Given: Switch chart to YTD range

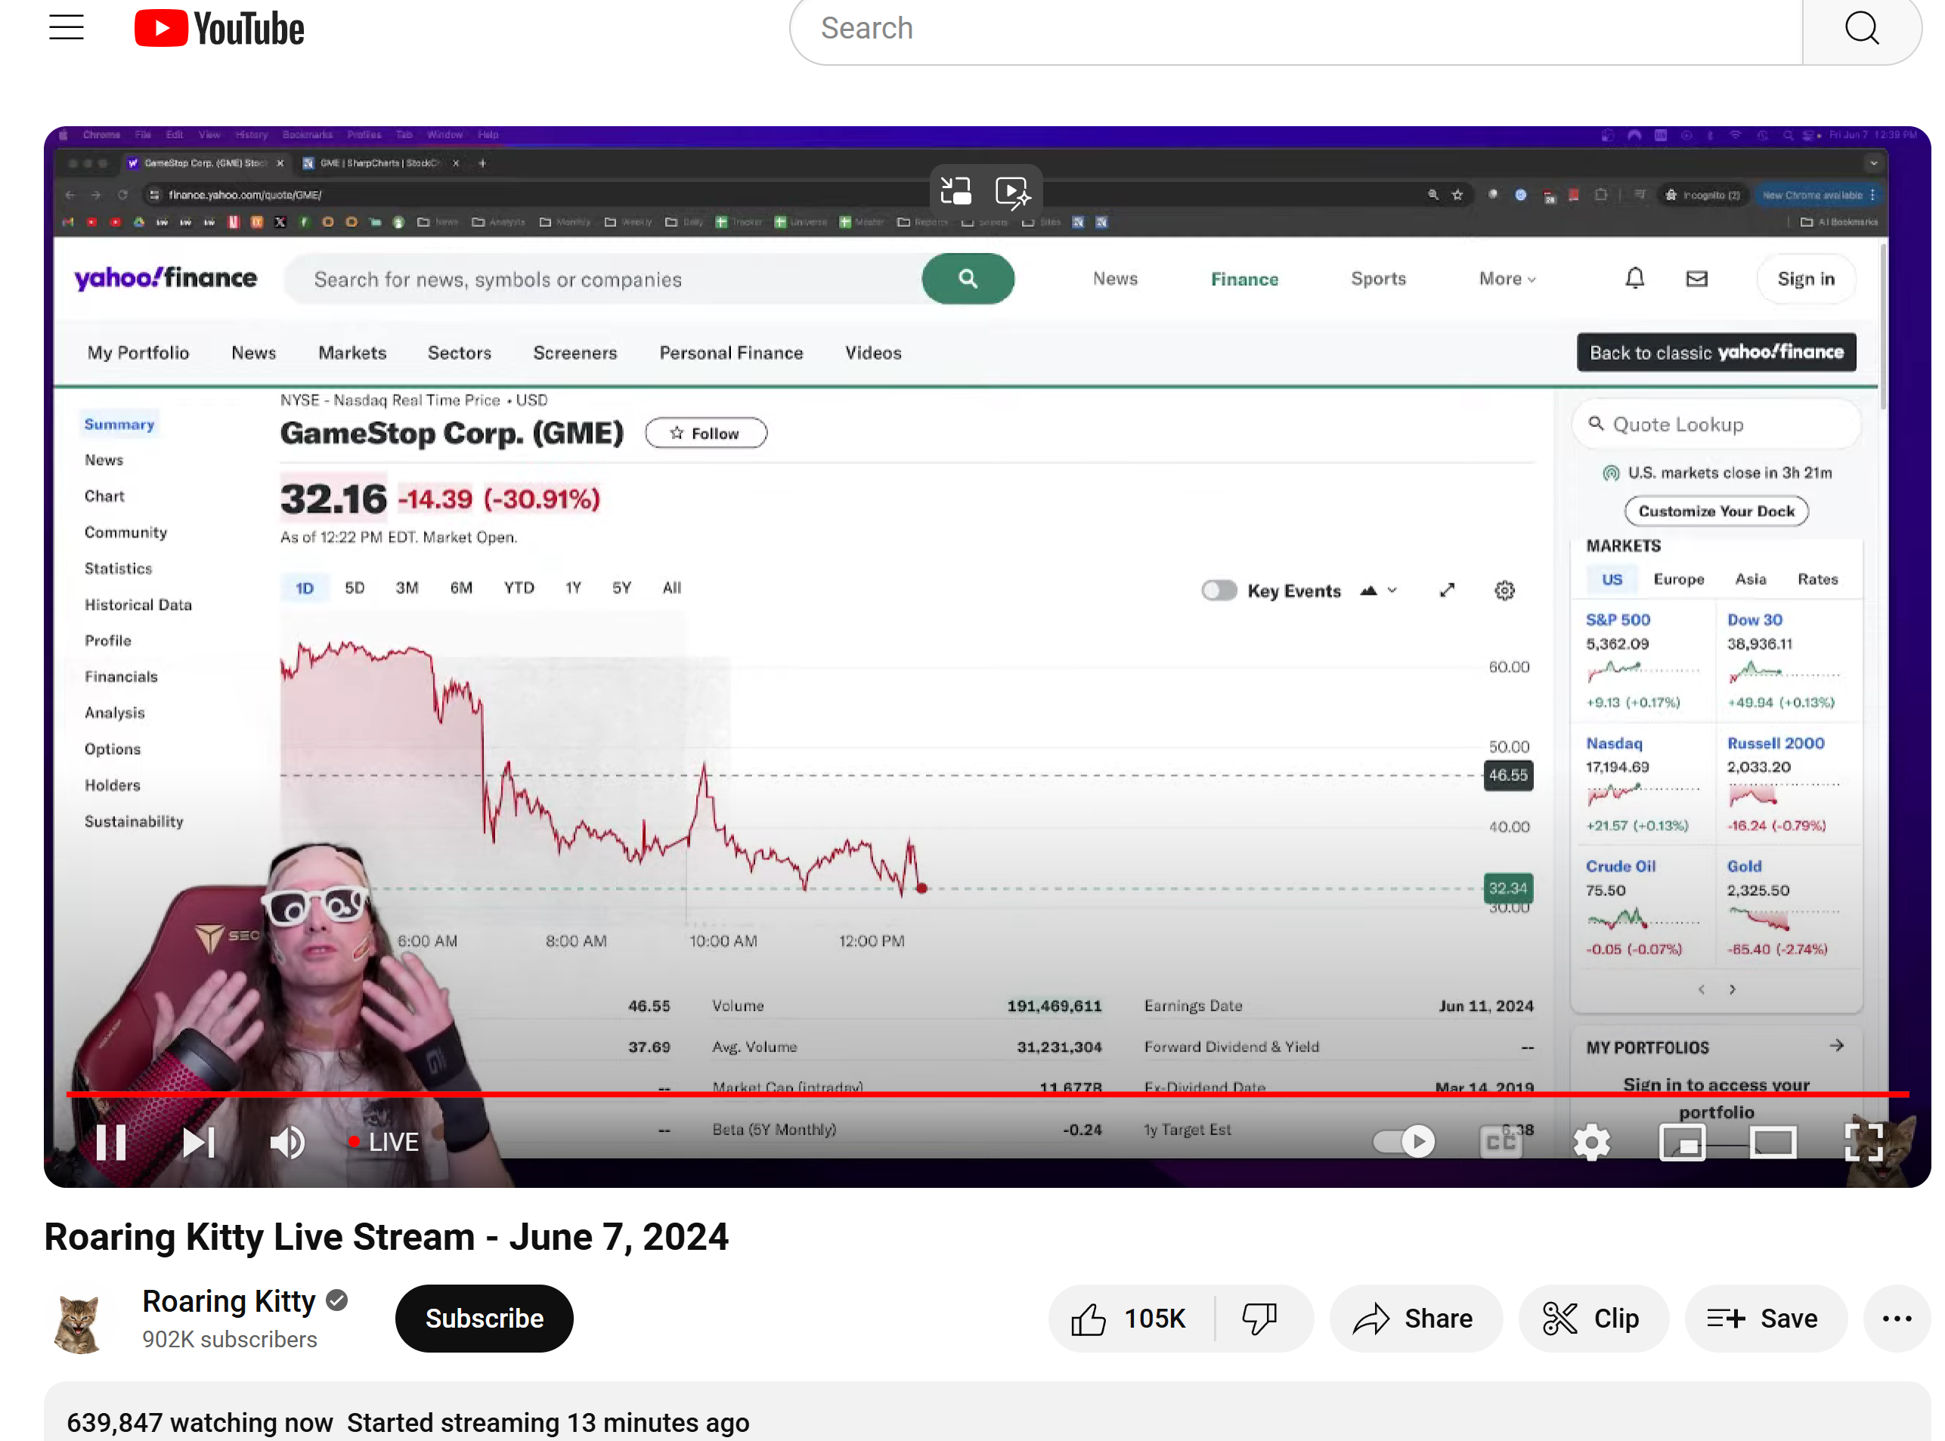Looking at the screenshot, I should pyautogui.click(x=519, y=588).
